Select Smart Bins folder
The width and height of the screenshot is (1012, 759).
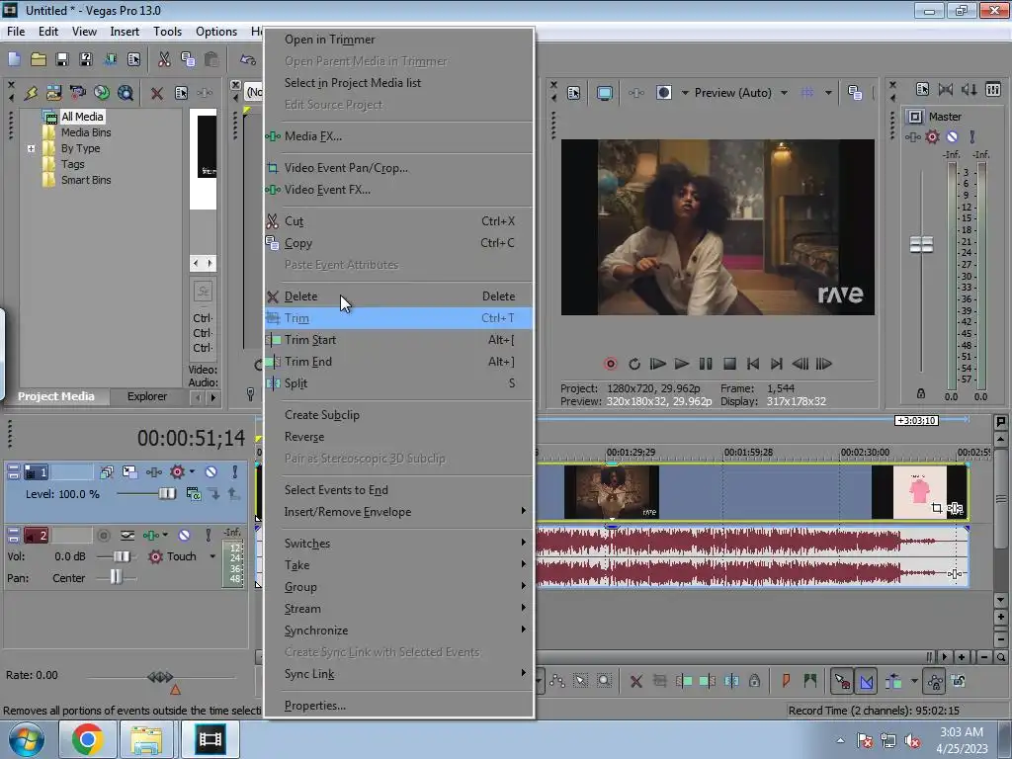tap(86, 180)
